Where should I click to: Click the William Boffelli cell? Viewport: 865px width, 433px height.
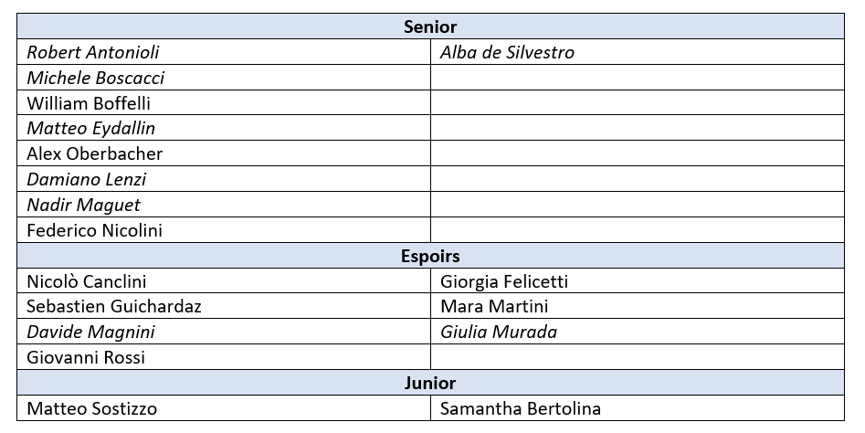(224, 102)
